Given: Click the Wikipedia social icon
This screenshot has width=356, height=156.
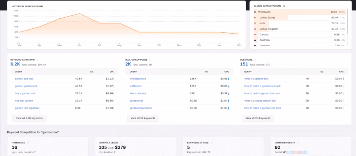Looking at the screenshot, I should pos(285,152).
